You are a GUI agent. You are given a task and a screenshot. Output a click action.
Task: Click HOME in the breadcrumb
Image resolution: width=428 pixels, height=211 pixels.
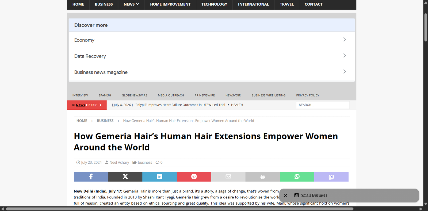(x=82, y=121)
